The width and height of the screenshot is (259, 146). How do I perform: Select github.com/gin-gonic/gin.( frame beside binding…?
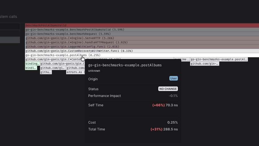point(62,64)
